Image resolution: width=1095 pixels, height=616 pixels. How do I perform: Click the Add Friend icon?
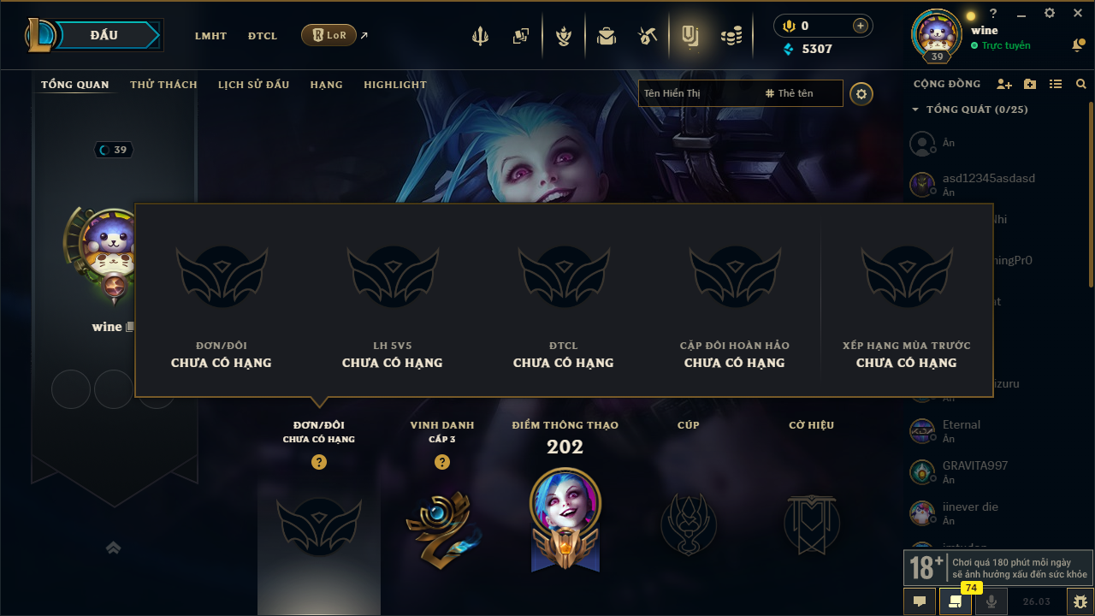click(x=1004, y=84)
